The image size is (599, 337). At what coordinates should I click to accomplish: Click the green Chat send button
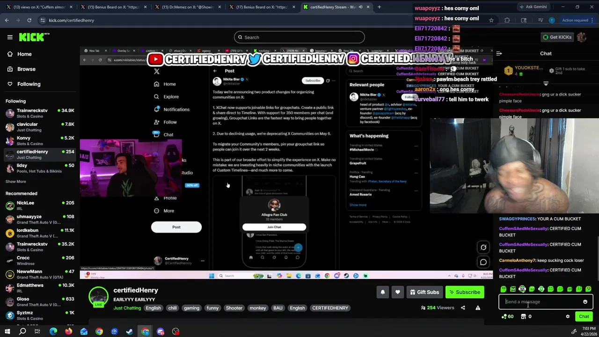click(584, 316)
